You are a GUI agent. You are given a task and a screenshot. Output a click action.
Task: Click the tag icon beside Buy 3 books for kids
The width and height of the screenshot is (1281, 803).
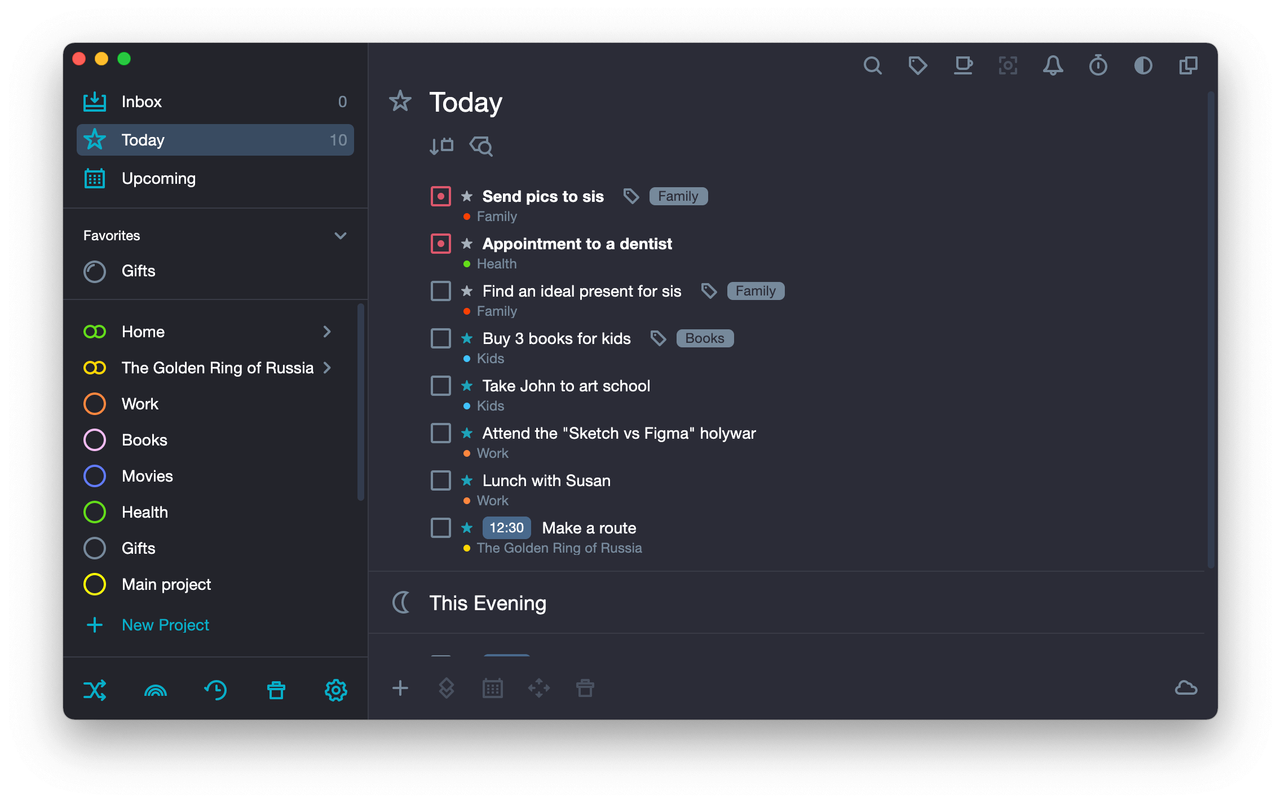(659, 338)
